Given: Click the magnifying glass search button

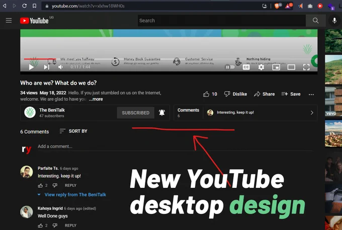Looking at the screenshot, I should pos(316,21).
